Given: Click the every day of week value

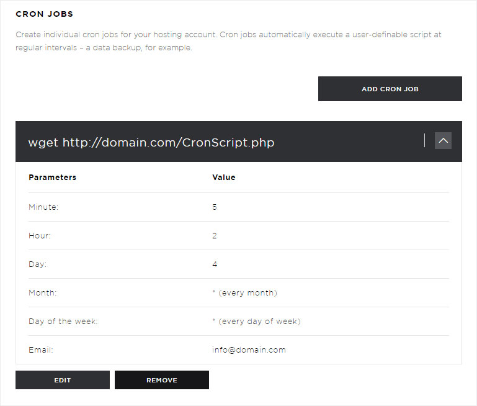Looking at the screenshot, I should point(256,322).
